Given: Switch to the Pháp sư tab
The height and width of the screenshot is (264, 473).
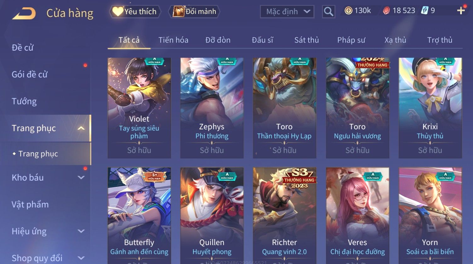Looking at the screenshot, I should pyautogui.click(x=351, y=40).
